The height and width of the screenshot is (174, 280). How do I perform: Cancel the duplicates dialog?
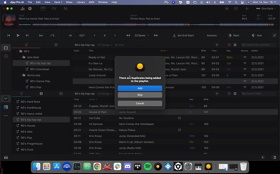(x=140, y=103)
